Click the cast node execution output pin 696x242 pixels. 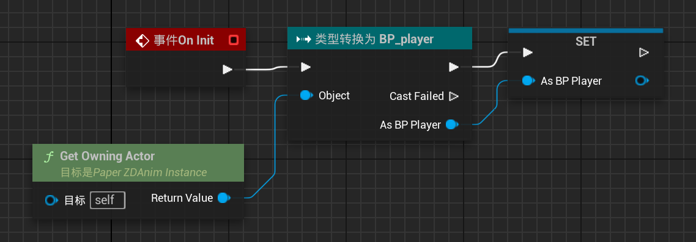453,67
